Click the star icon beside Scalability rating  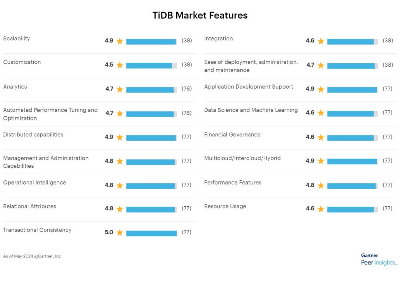pos(120,41)
